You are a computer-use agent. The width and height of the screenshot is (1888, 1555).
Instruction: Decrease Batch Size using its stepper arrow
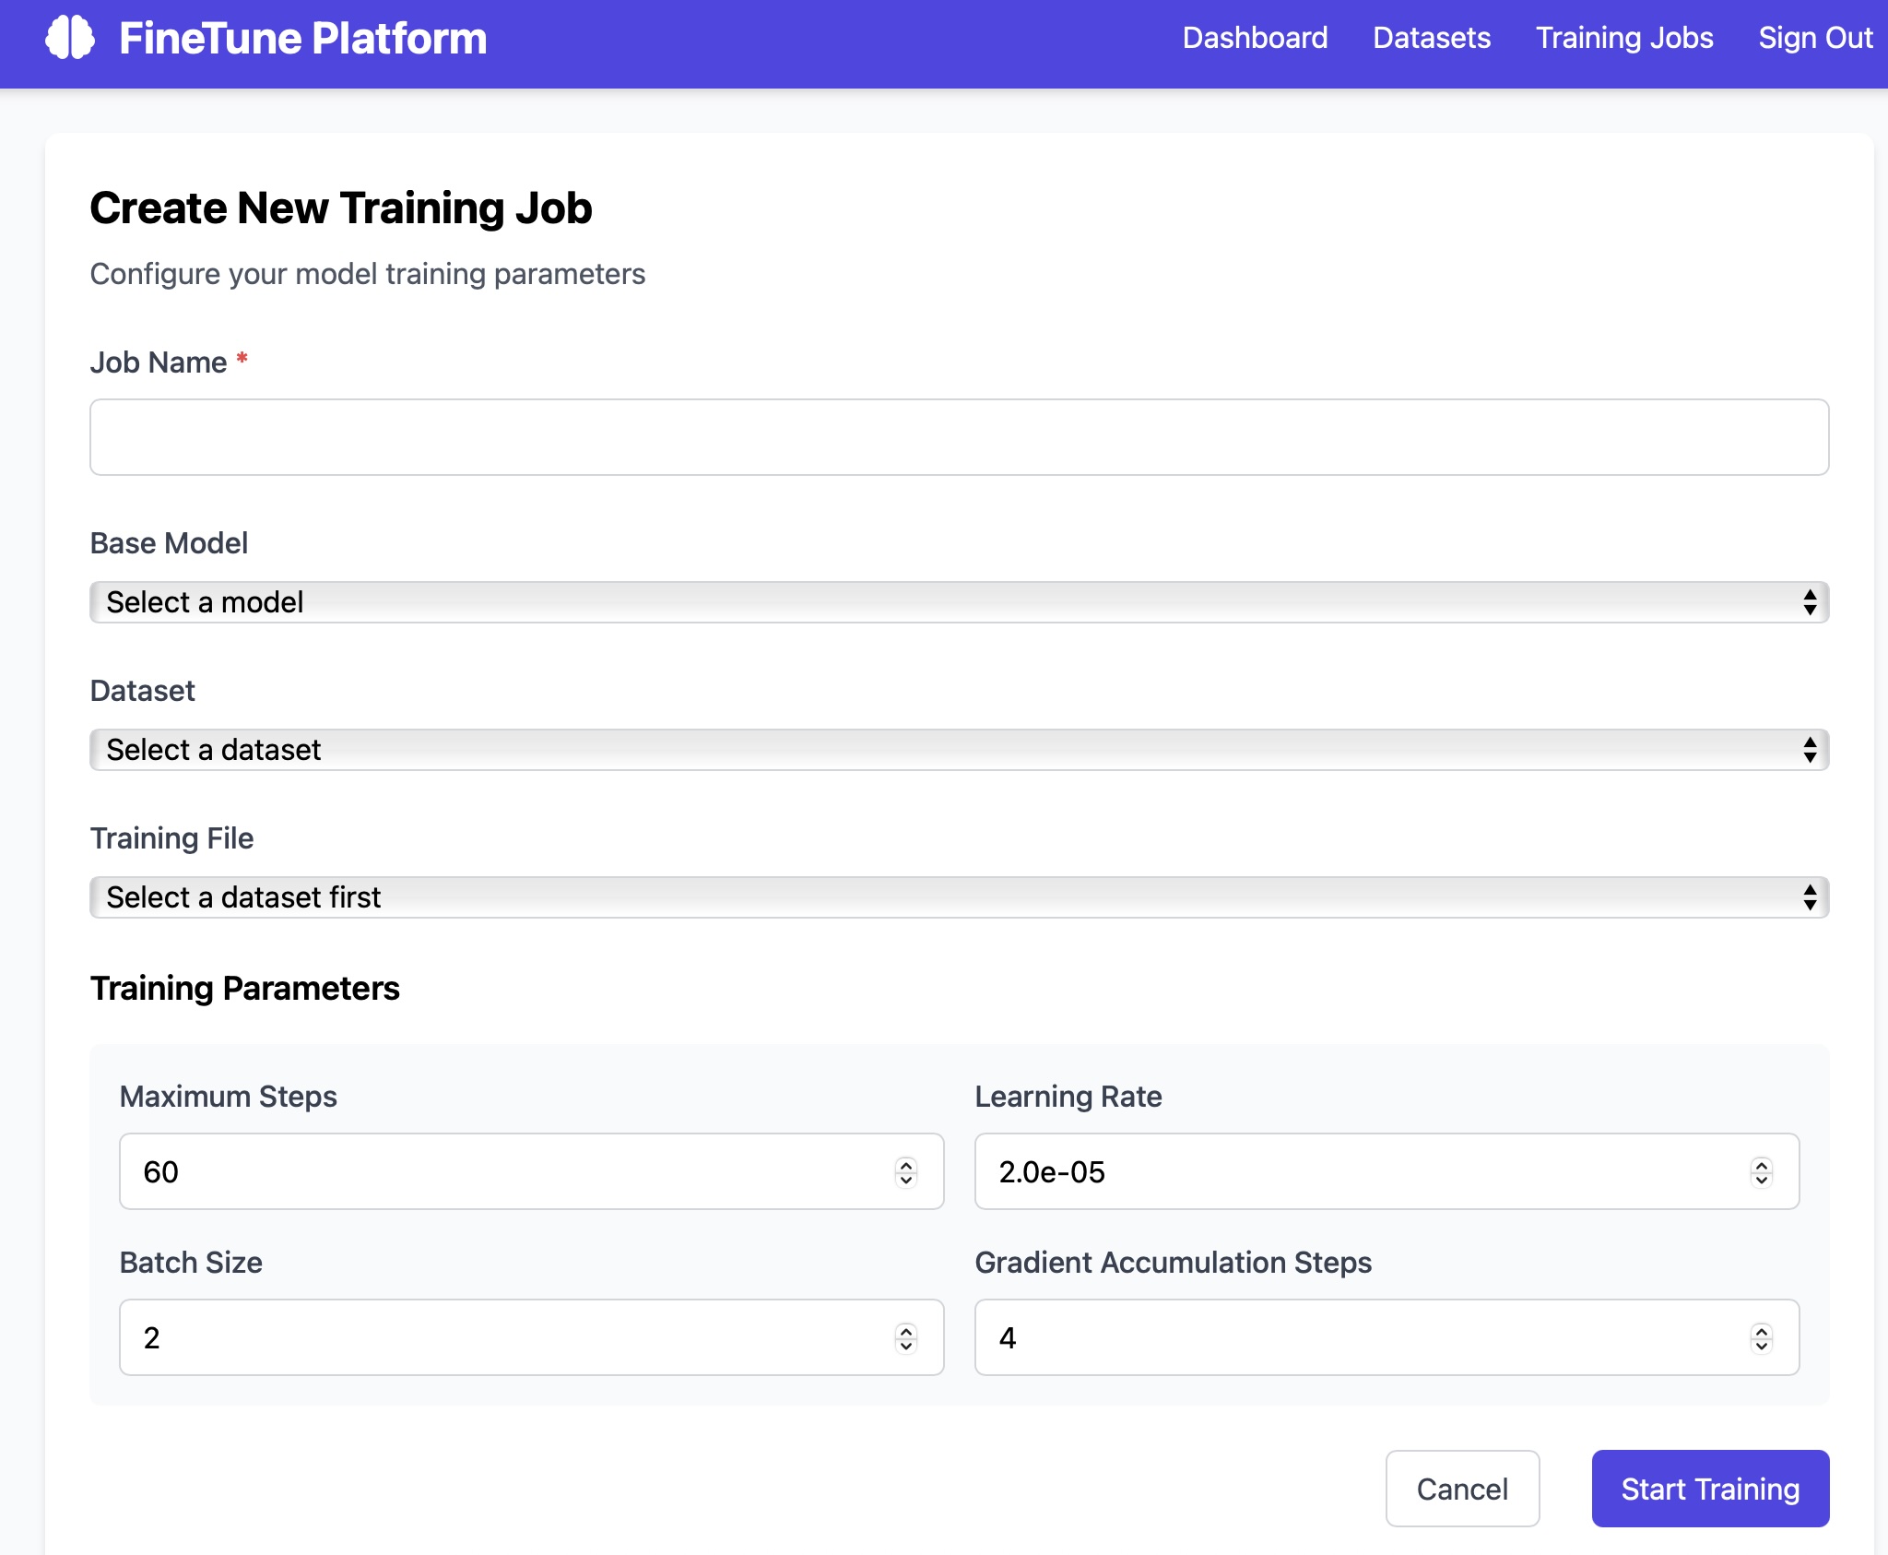(x=906, y=1347)
